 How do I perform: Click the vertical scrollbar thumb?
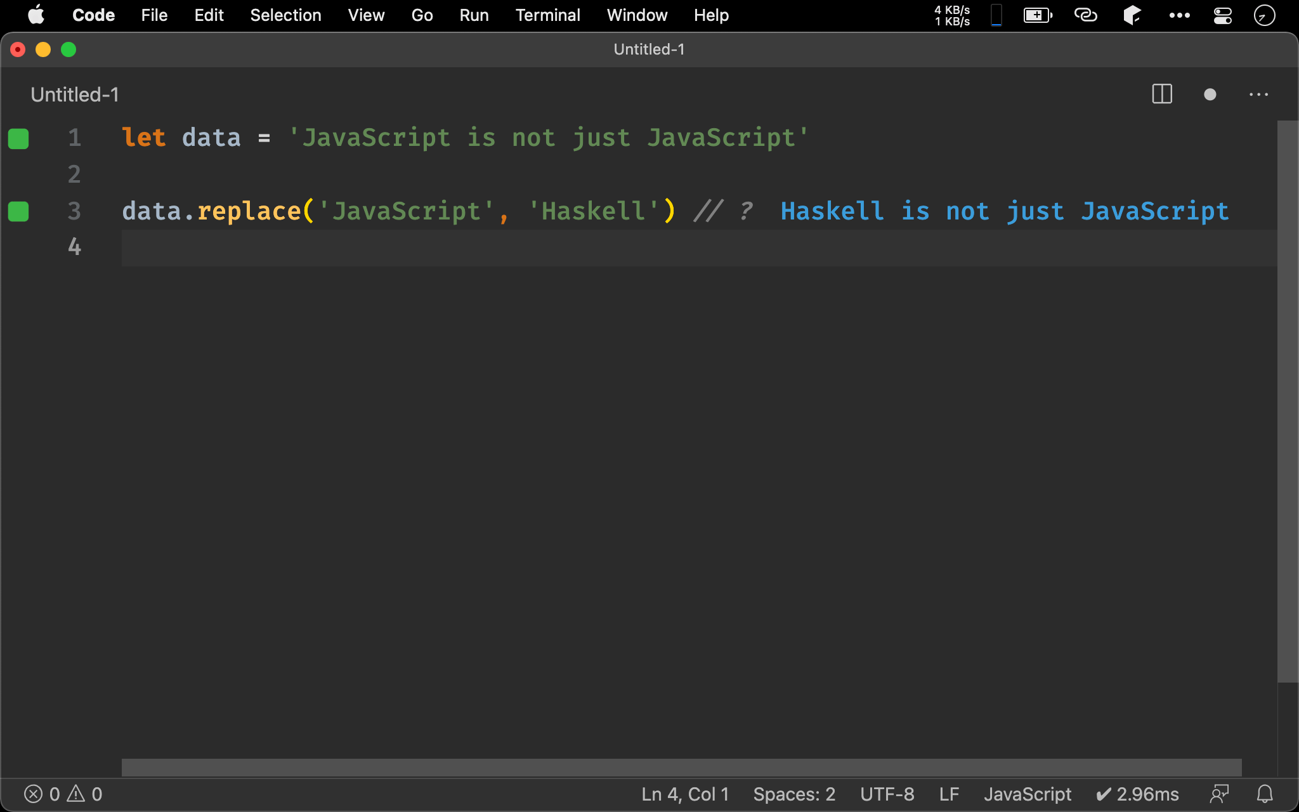point(1288,402)
